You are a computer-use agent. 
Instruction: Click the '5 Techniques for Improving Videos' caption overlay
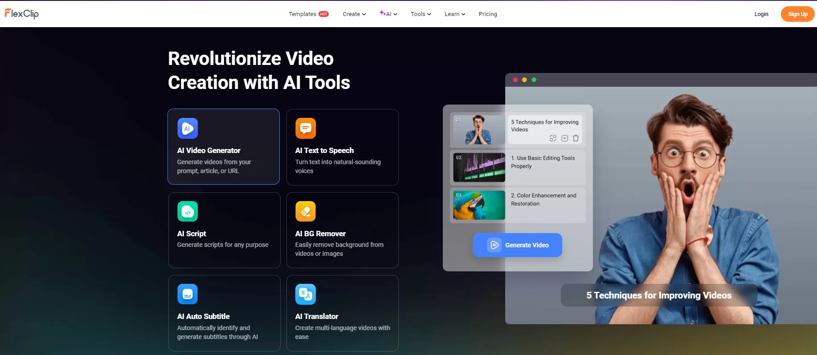click(659, 295)
